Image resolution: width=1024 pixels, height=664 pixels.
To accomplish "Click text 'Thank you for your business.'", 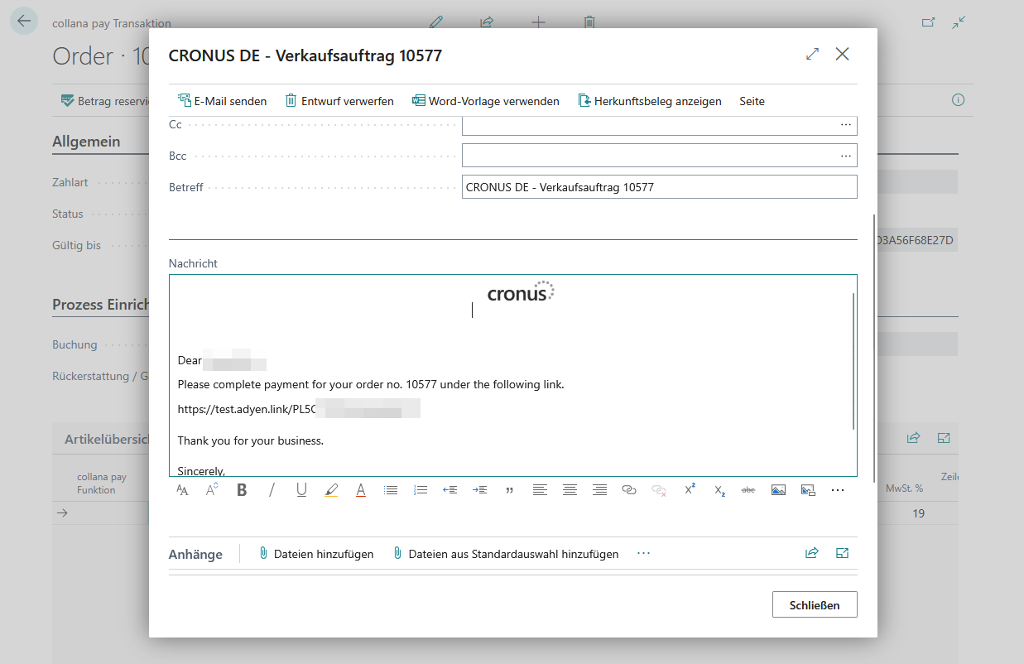I will (x=250, y=440).
